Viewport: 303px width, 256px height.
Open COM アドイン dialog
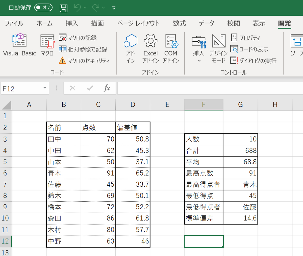(171, 47)
